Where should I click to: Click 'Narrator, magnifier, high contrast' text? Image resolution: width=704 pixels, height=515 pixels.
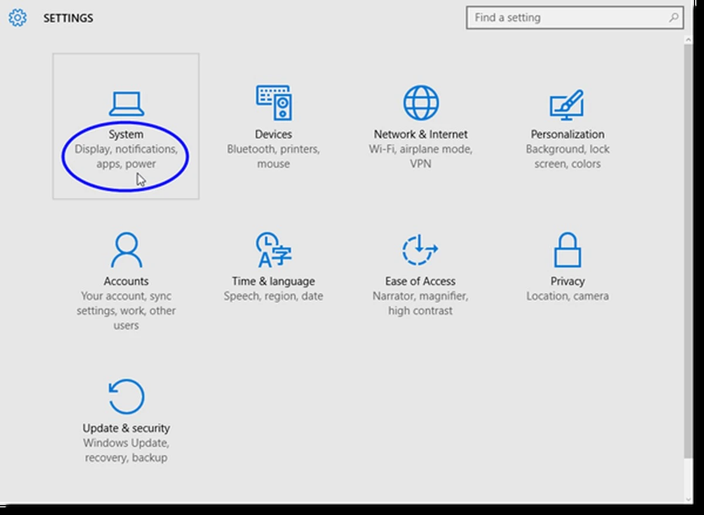coord(420,303)
